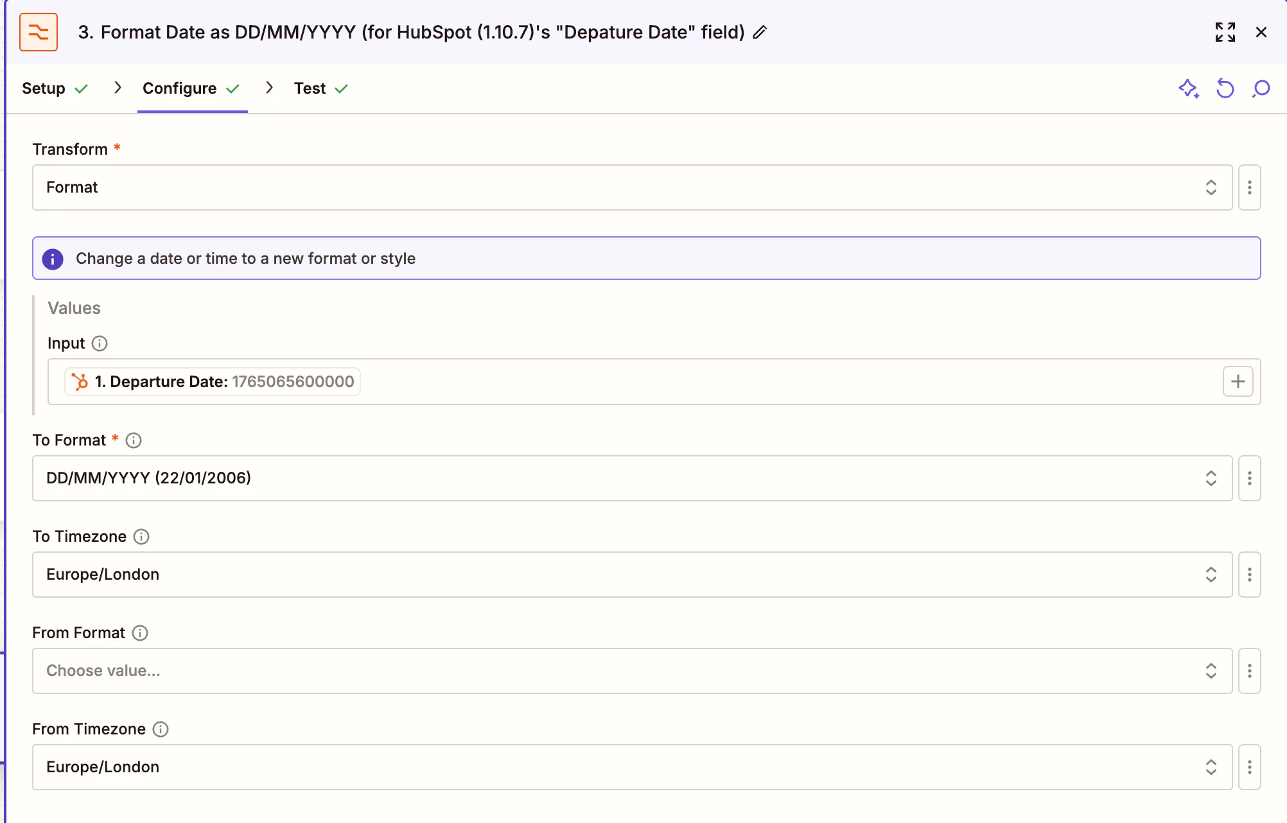Open the options menu beside Transform field
1287x823 pixels.
[x=1250, y=187]
